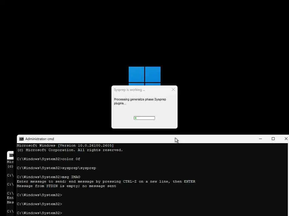Click the "color 0f" command line
Screen dimensions: 289x216
(x=49, y=159)
